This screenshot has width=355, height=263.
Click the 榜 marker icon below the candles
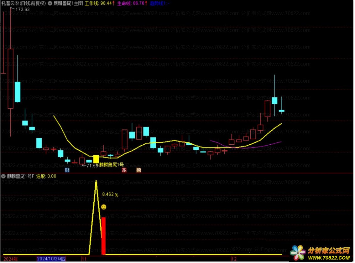tap(138, 170)
